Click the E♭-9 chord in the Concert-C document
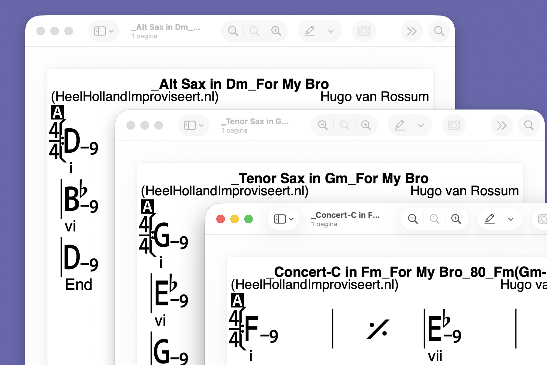547x365 pixels. [444, 327]
